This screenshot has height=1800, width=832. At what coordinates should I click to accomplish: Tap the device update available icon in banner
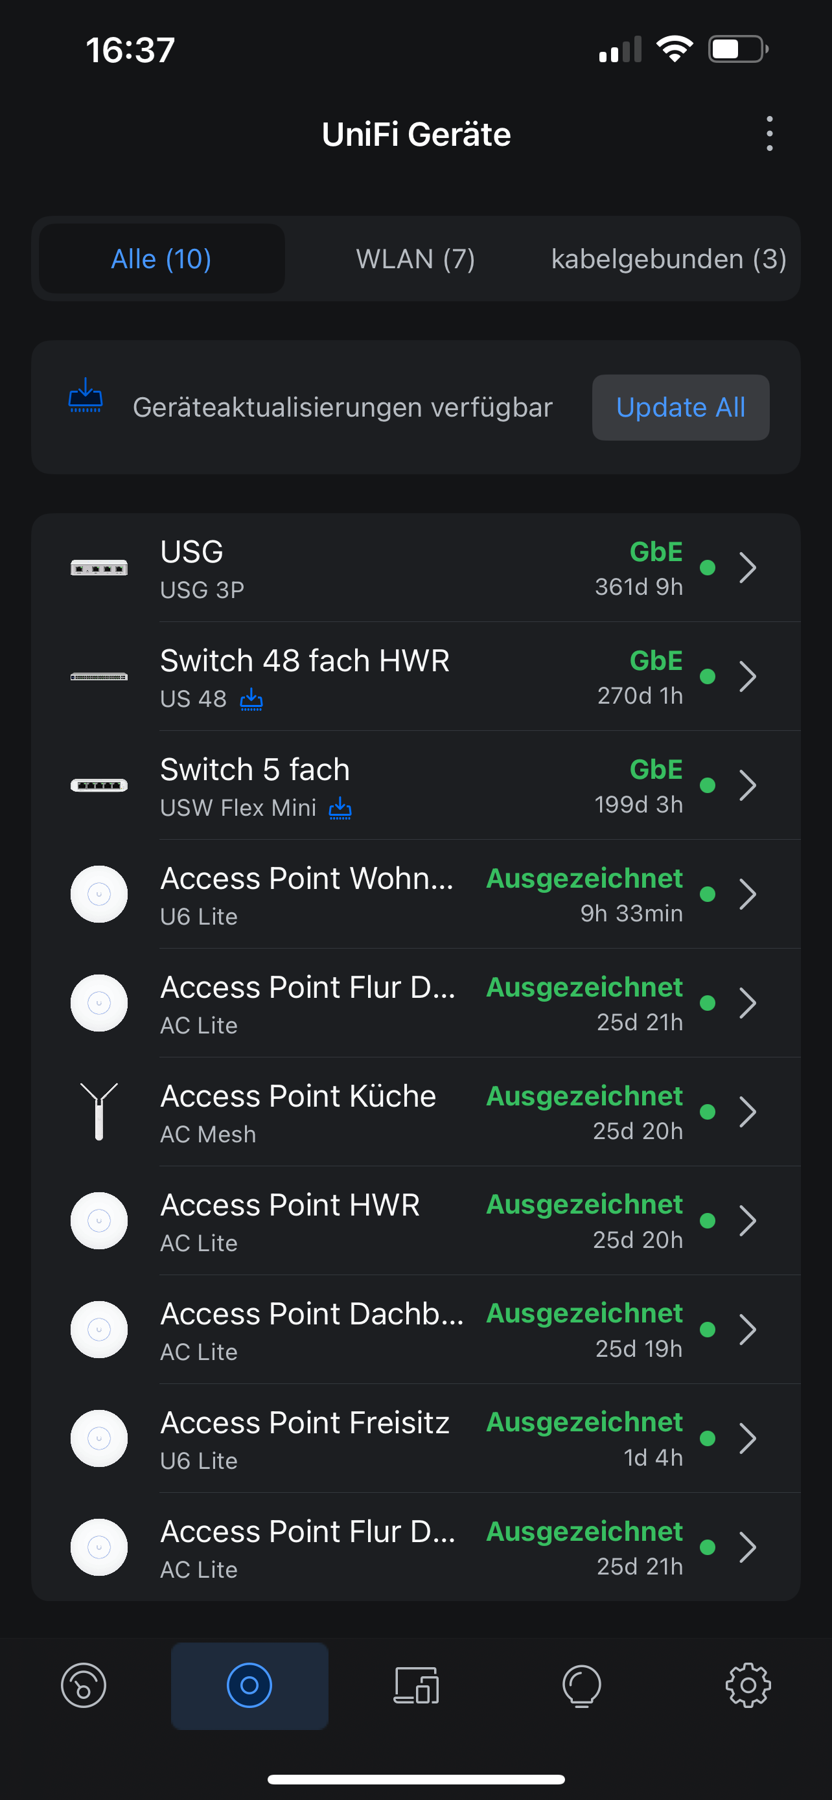86,395
